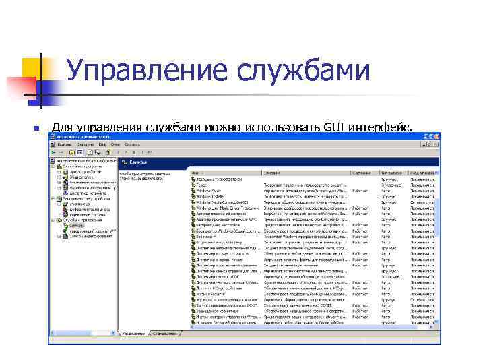
Task: Click the gear icon of Windows Media Connect service
Action: [193, 202]
